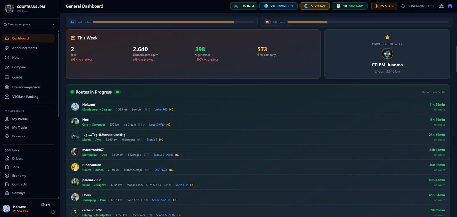Click the ETS 0/64 badge
Image resolution: width=457 pixels, height=217 pixels.
(244, 6)
